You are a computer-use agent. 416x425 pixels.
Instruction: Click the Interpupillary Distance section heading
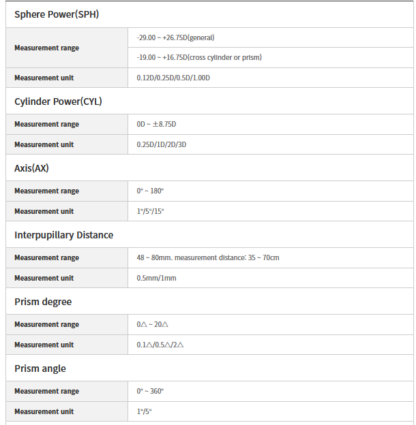[63, 235]
